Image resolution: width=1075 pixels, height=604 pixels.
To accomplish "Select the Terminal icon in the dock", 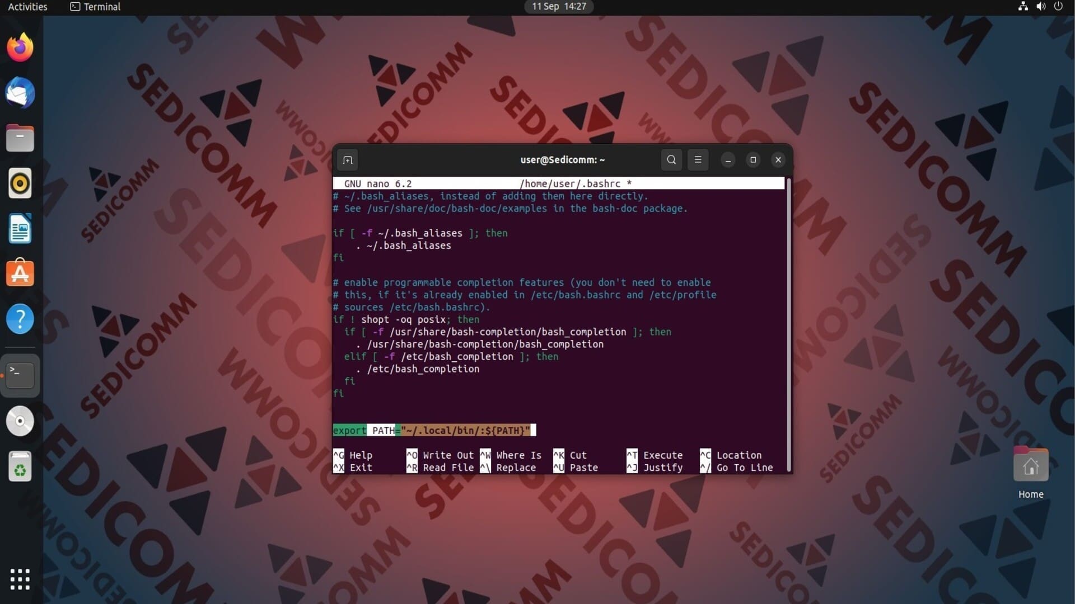I will click(x=20, y=375).
